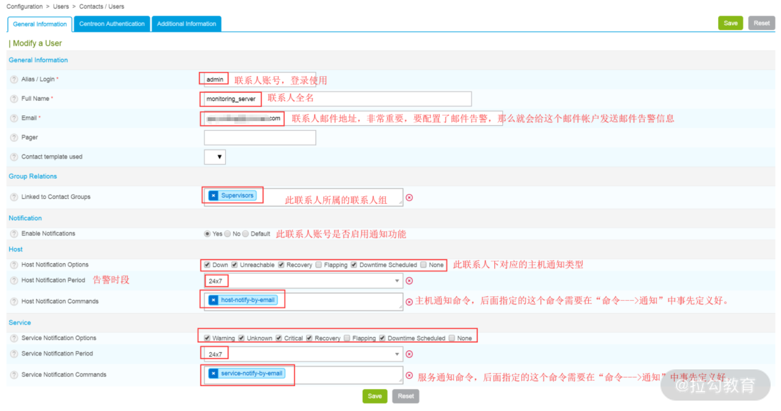Toggle host Downtime Scheduled checkbox

pyautogui.click(x=354, y=265)
